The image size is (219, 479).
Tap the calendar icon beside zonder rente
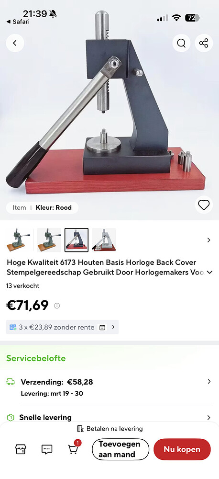click(102, 327)
